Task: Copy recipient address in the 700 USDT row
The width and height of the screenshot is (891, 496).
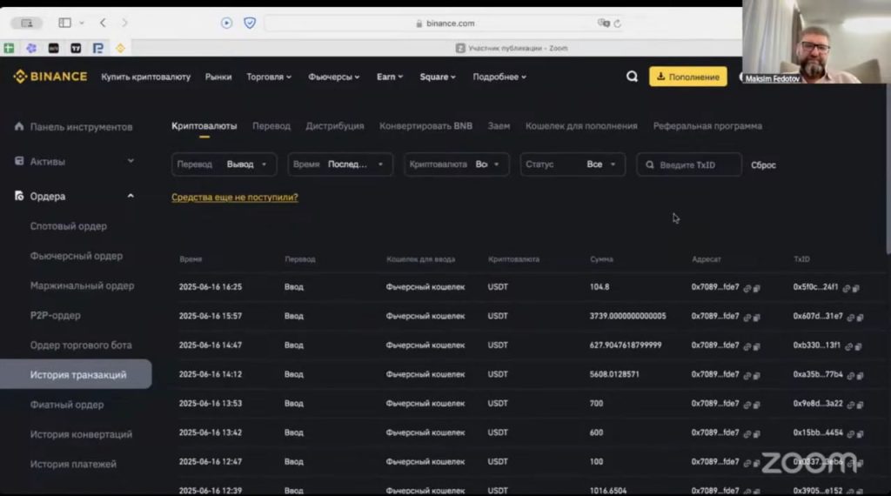Action: click(756, 406)
